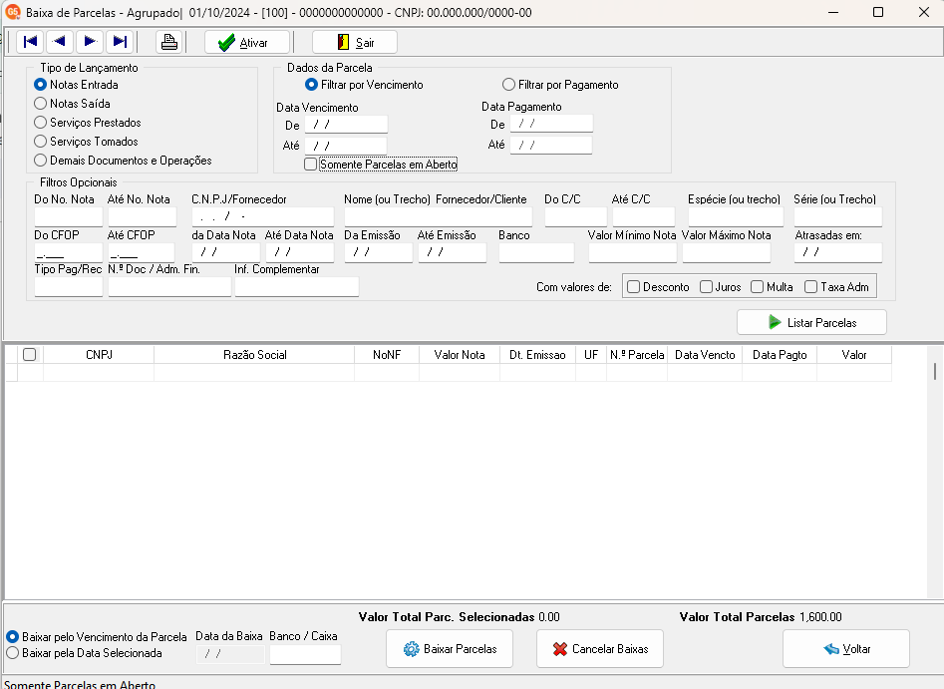Click Data Vencimento De field
Image resolution: width=944 pixels, height=689 pixels.
click(346, 125)
